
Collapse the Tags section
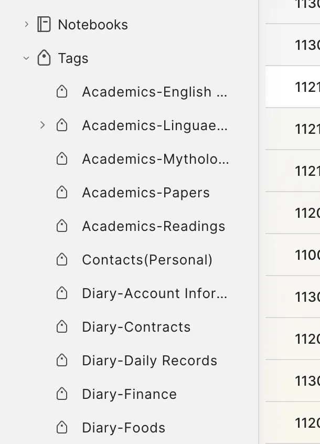pyautogui.click(x=26, y=58)
